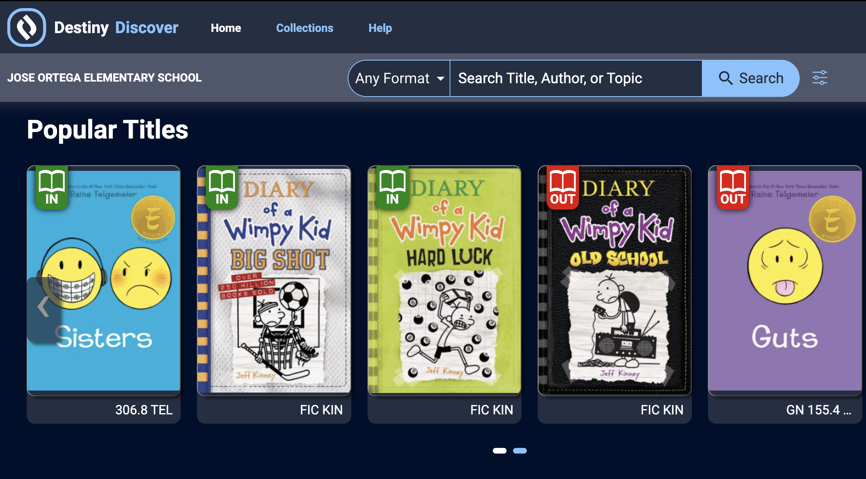The image size is (866, 479).
Task: Select the first carousel page indicator
Action: tap(499, 451)
